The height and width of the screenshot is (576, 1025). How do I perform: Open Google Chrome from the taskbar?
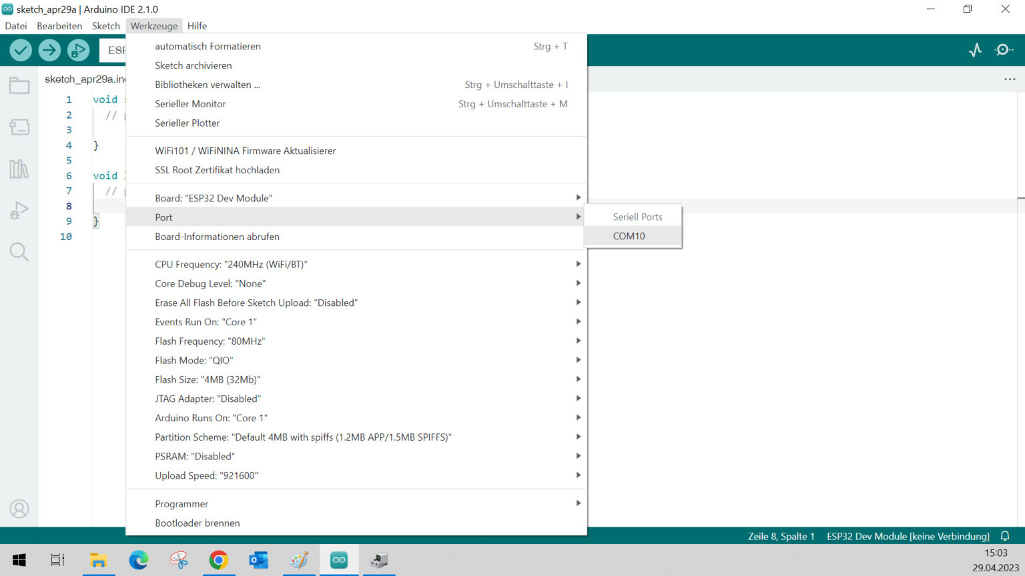(218, 560)
